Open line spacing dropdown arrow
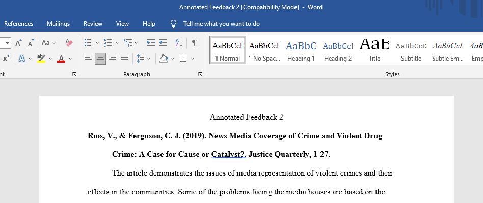This screenshot has height=203, width=483. (x=149, y=59)
